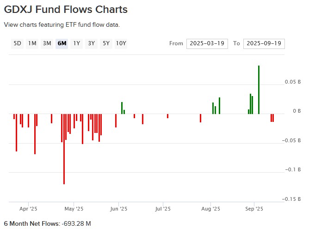Click the Apr '25 axis label

click(x=28, y=209)
